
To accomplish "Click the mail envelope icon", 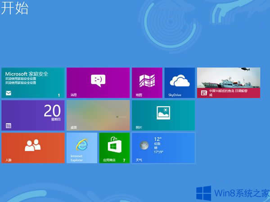I will [x=9, y=93].
